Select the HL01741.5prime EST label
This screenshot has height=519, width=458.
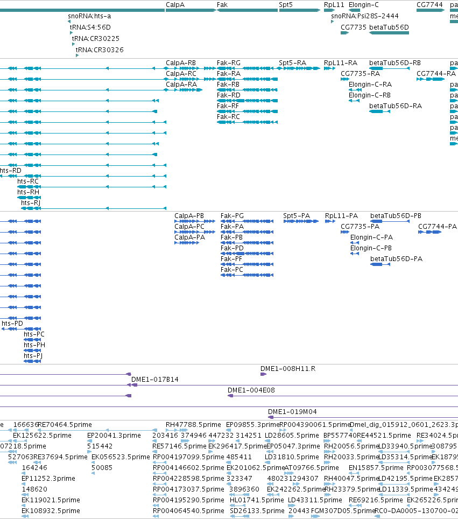click(257, 500)
